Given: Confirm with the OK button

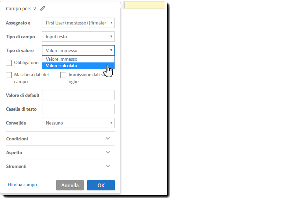Looking at the screenshot, I should (101, 185).
